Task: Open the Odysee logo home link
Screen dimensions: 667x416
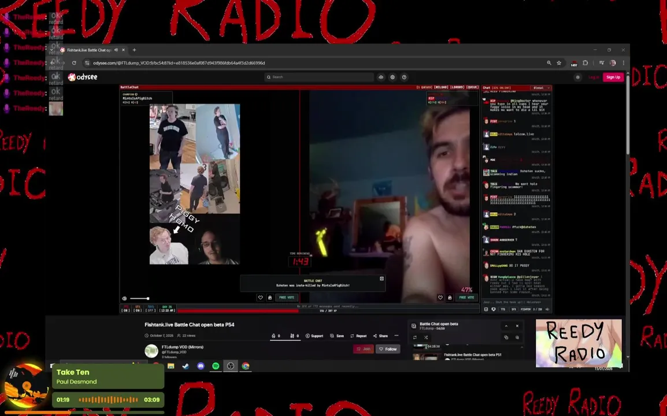Action: [83, 77]
